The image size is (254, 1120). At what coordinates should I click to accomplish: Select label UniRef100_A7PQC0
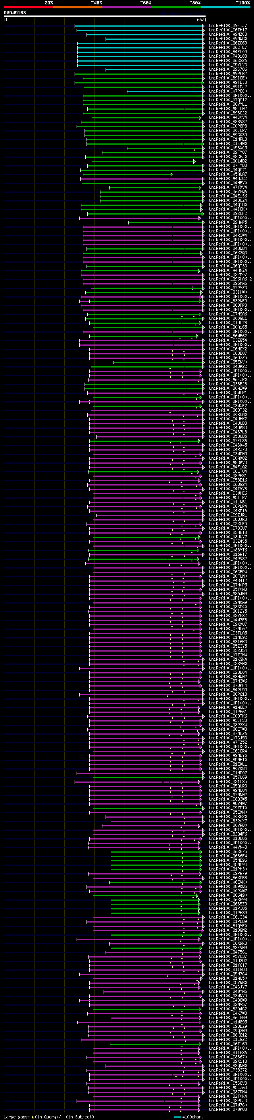[228, 91]
